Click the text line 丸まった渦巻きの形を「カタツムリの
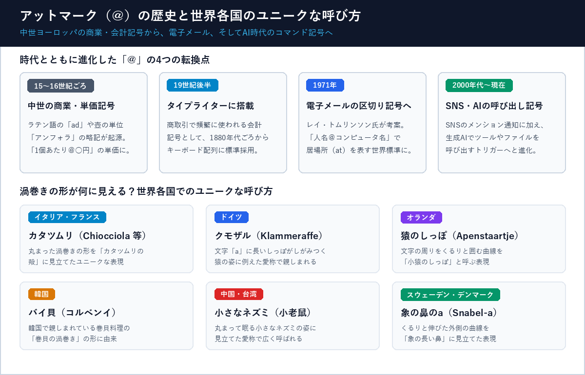 (86, 251)
